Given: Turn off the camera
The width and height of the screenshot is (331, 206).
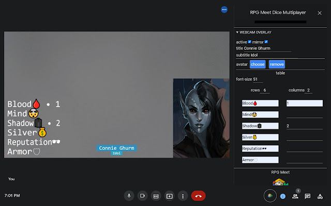Looking at the screenshot, I should coord(143,196).
